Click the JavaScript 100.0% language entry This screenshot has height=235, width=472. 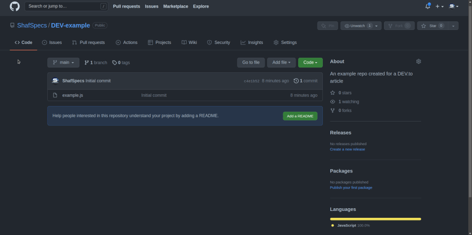[351, 225]
